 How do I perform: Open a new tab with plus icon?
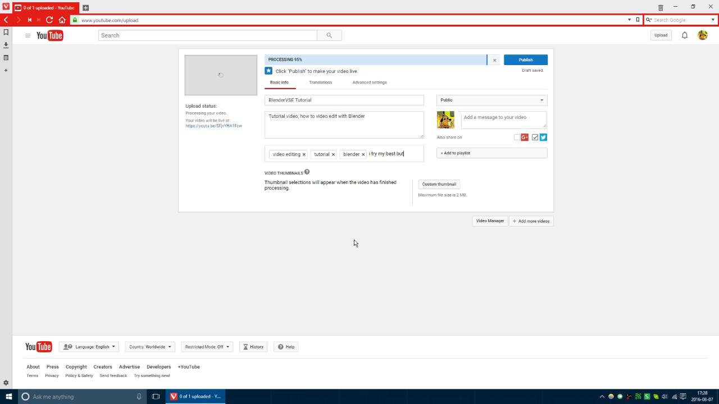pos(85,8)
